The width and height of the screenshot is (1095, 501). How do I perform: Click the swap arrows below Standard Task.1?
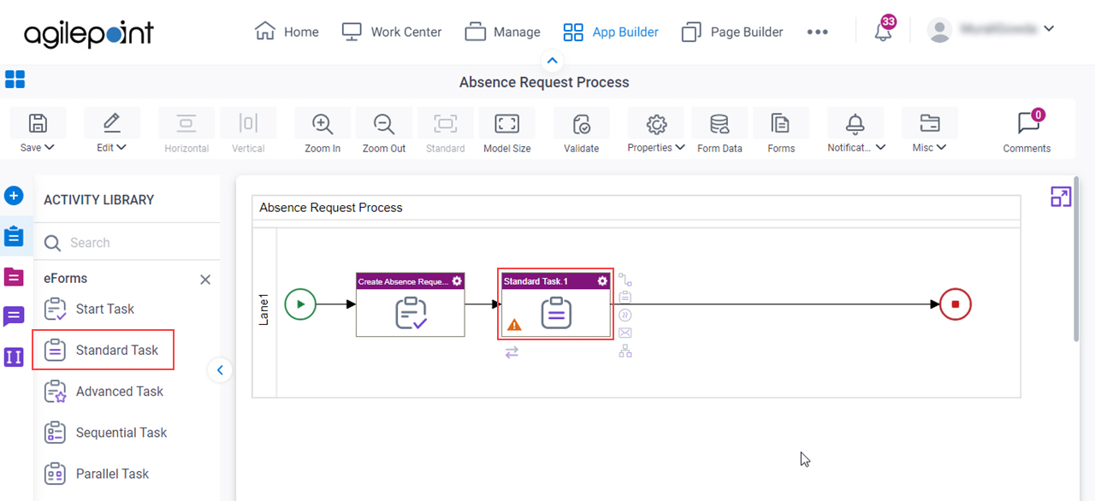(512, 351)
